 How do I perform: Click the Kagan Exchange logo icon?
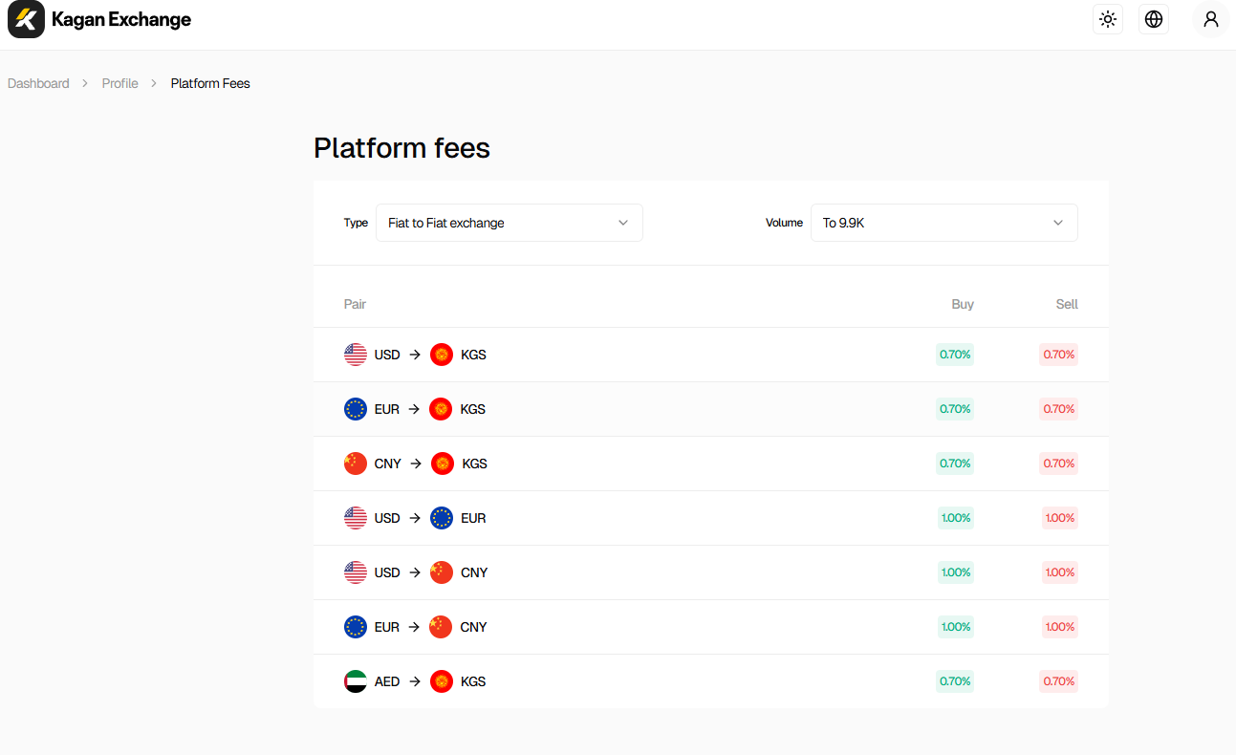pyautogui.click(x=26, y=20)
